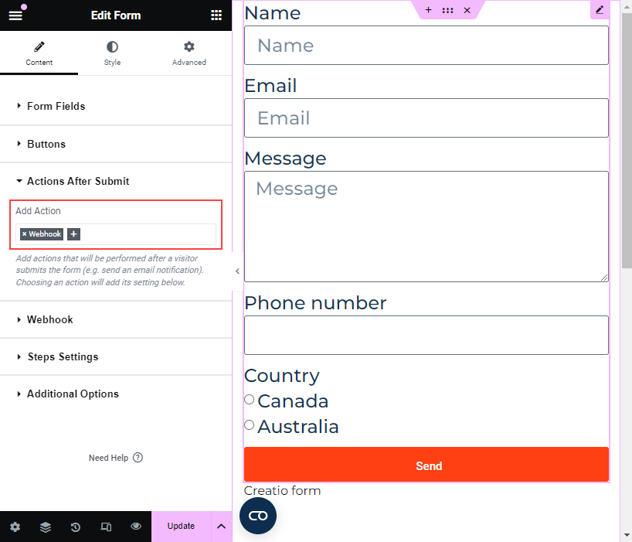632x542 pixels.
Task: Click the scrollbar down arrow
Action: click(x=627, y=536)
